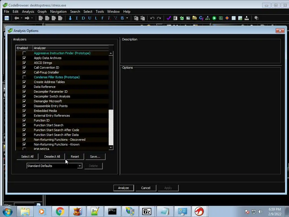This screenshot has width=289, height=217.
Task: Click the Analyzer column header
Action: 71,48
